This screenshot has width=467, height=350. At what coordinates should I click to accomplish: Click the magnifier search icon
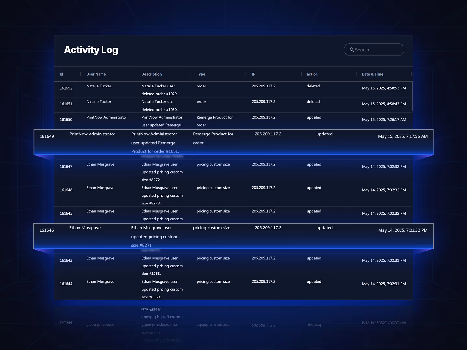(x=352, y=50)
